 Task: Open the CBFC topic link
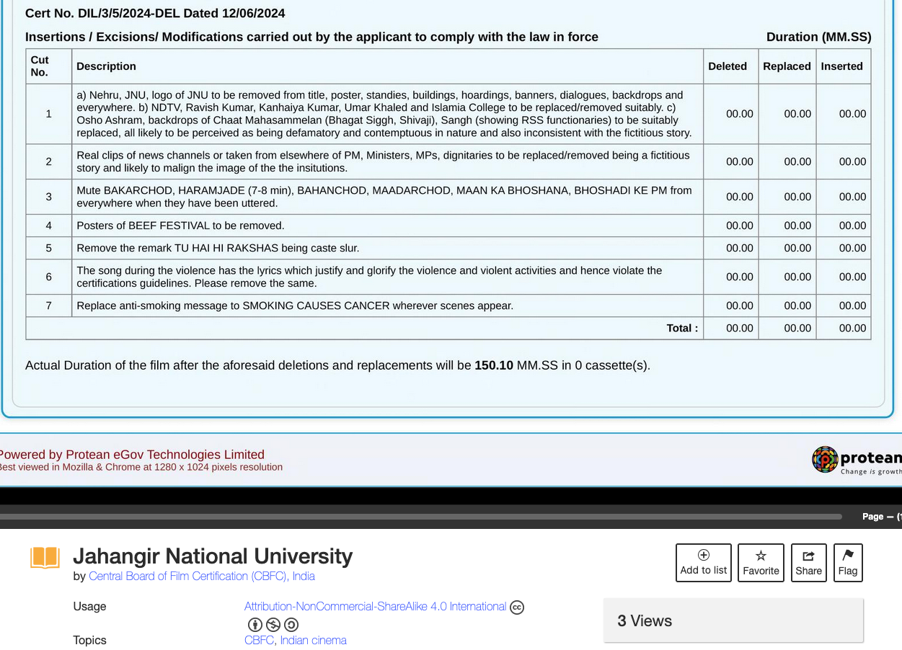tap(259, 641)
